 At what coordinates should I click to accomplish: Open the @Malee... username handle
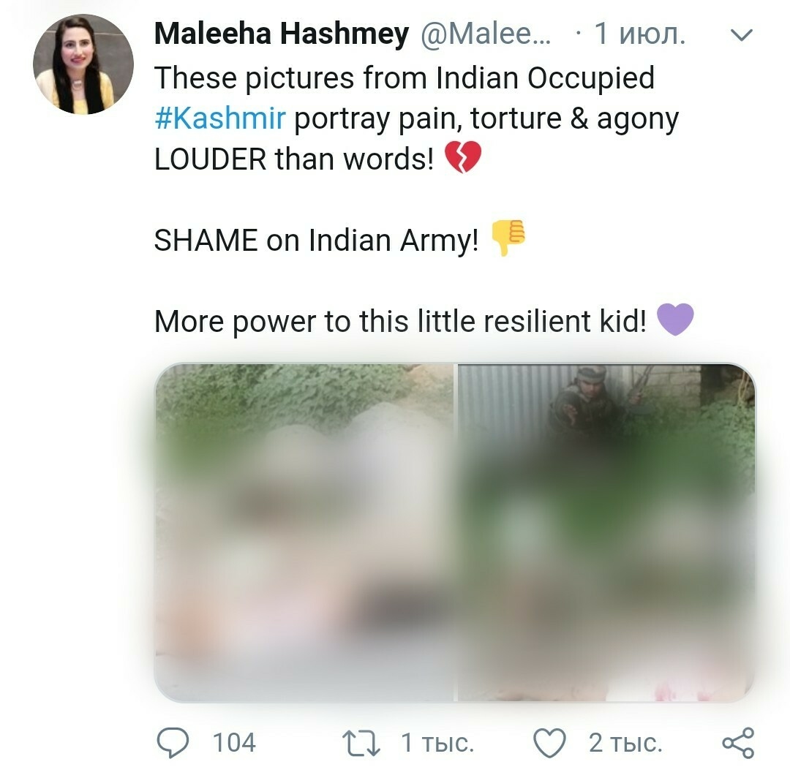tap(486, 34)
